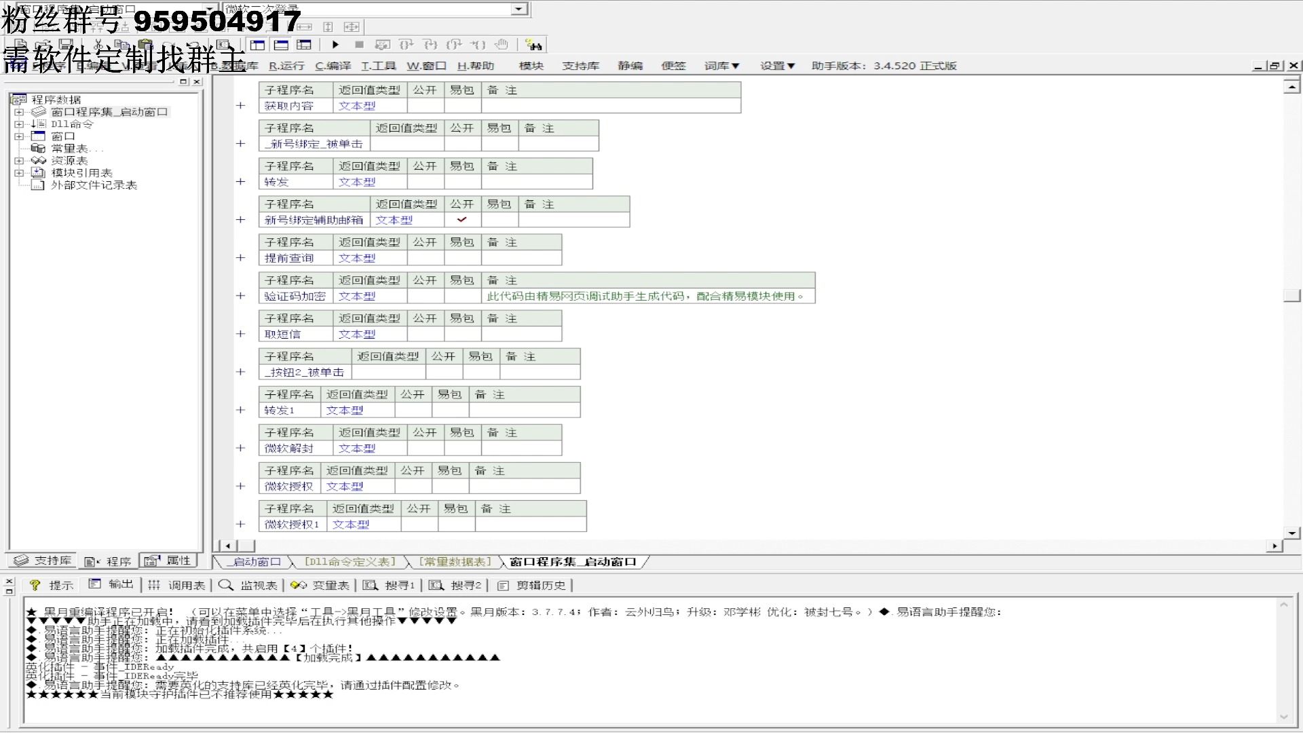
Task: Uncheck 公开 for 新号绑定辅助邮箱
Action: tap(462, 220)
